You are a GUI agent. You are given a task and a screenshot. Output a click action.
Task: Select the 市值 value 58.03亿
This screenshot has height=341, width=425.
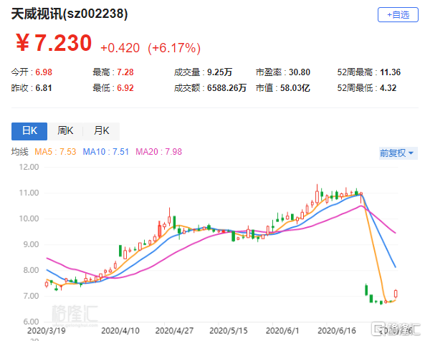tap(295, 88)
